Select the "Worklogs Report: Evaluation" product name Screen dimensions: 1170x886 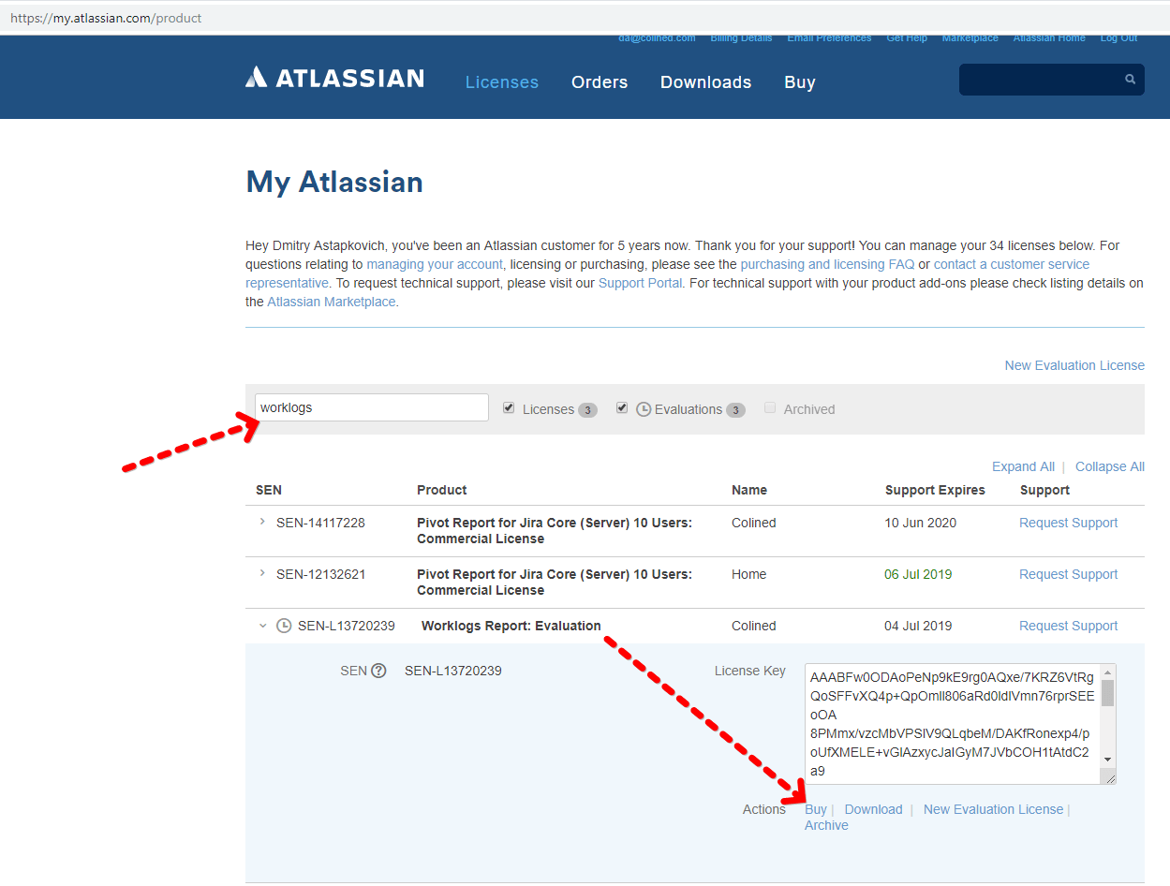511,626
